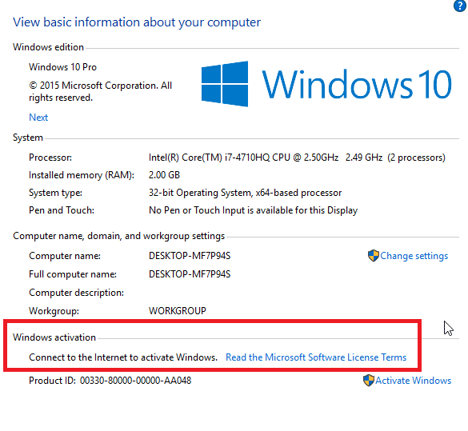Viewport: 468px width, 431px height.
Task: Click the Processor: label
Action: (x=50, y=158)
